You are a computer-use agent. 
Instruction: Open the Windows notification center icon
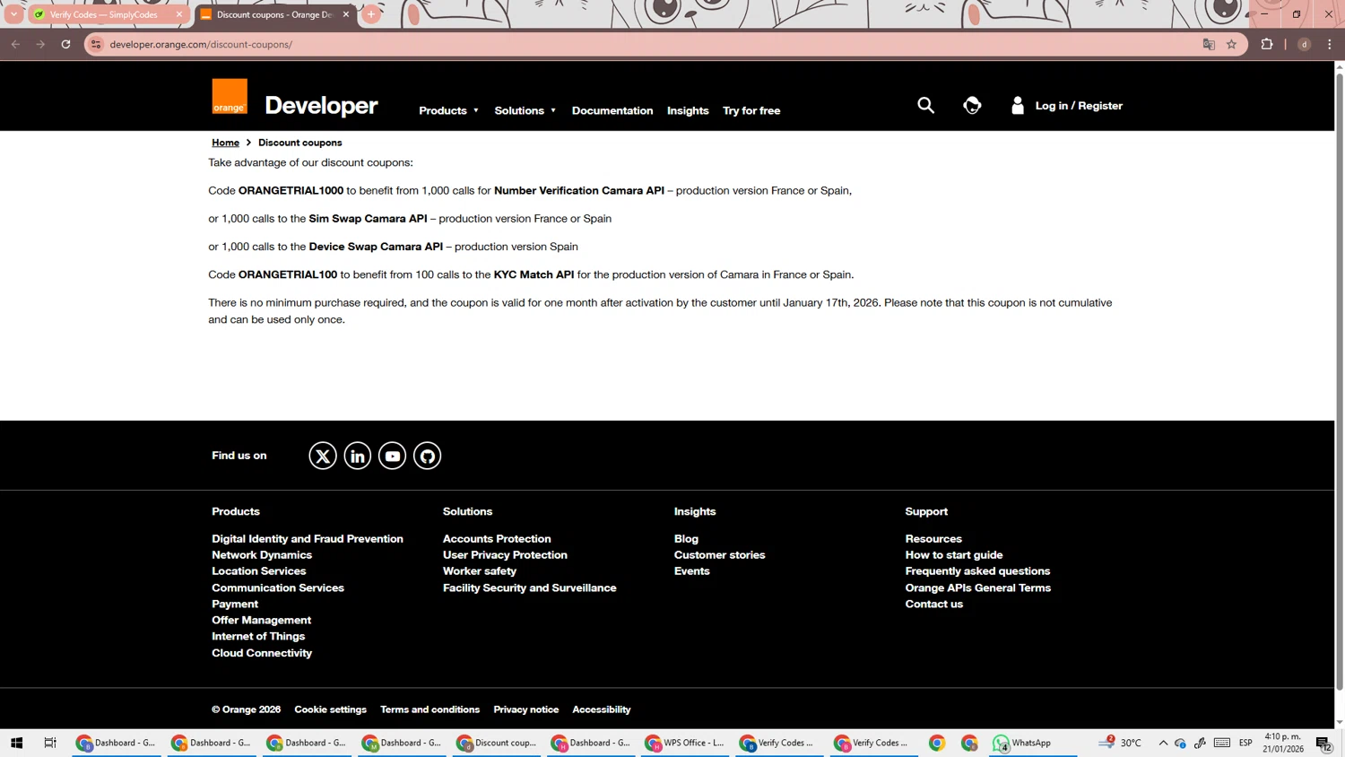[x=1323, y=743]
